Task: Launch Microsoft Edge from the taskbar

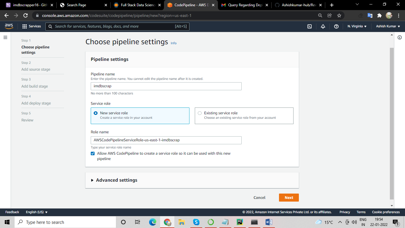Action: tap(153, 222)
